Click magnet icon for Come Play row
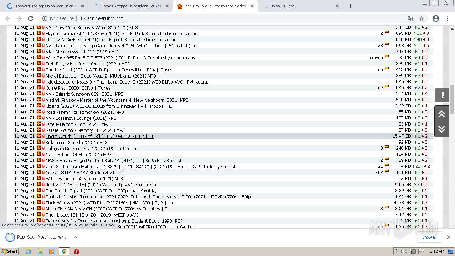455x256 pixels. (x=43, y=88)
